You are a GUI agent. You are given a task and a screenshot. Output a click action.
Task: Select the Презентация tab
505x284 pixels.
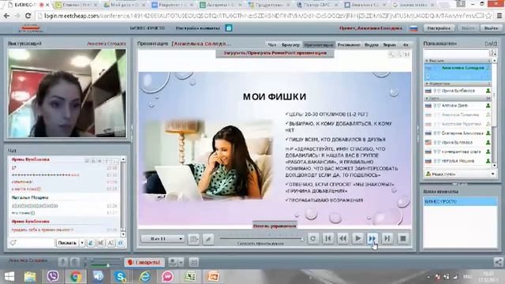tap(319, 45)
